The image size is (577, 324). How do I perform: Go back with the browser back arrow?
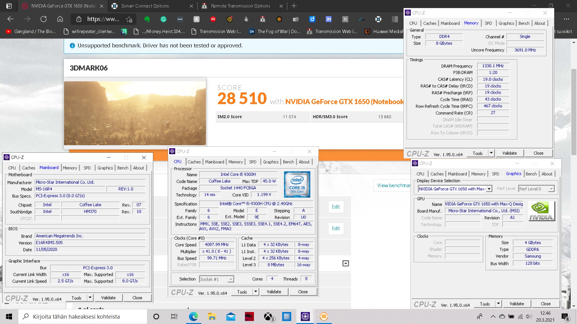coord(11,19)
